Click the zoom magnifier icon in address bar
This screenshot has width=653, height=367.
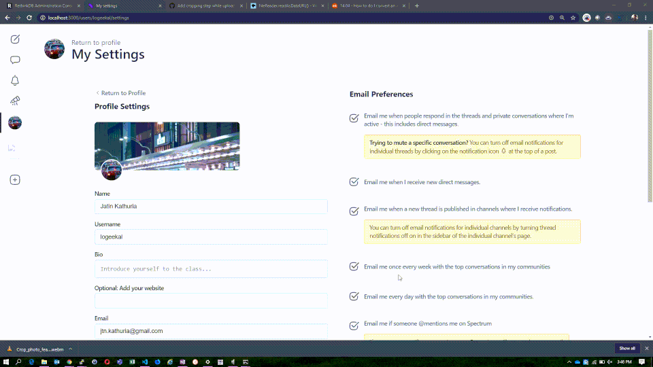[x=563, y=18]
